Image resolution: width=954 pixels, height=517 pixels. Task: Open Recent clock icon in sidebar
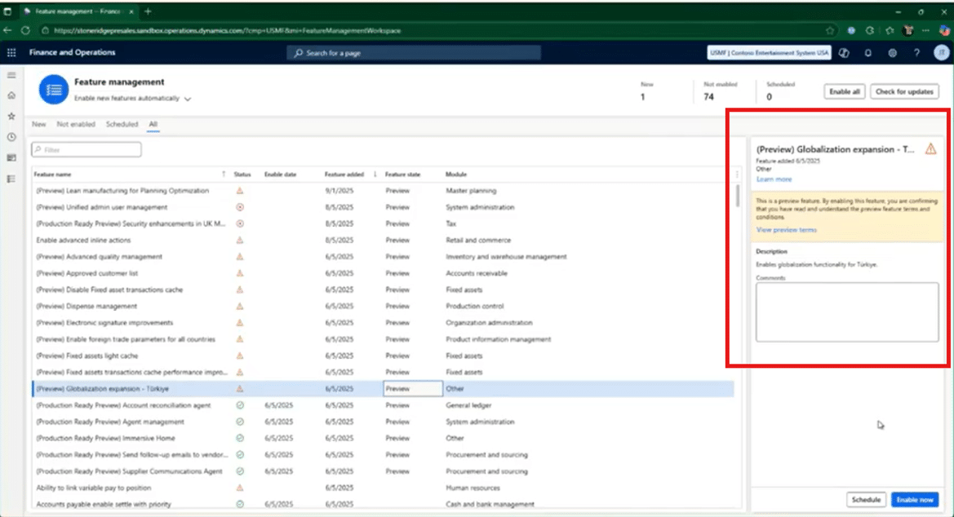(x=11, y=137)
